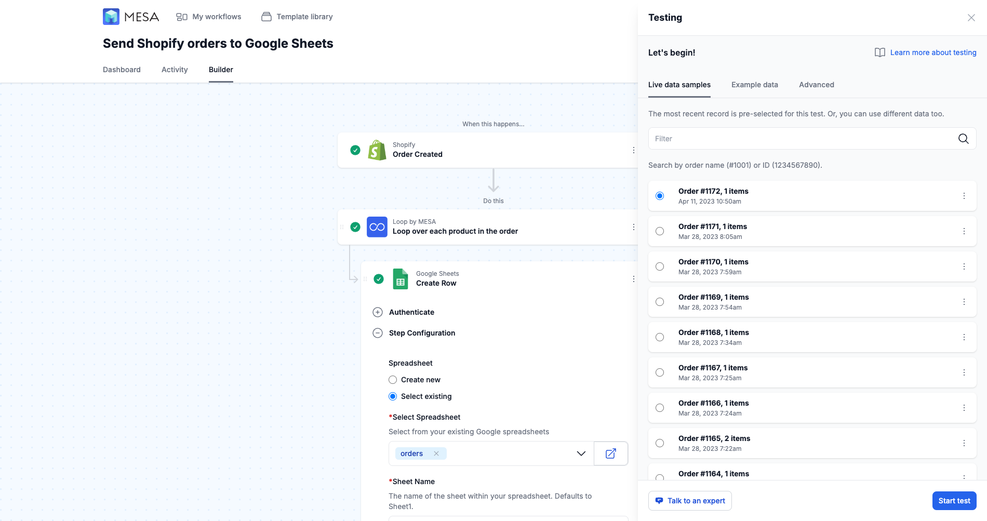Switch to the Activity tab
This screenshot has width=987, height=521.
[x=175, y=70]
